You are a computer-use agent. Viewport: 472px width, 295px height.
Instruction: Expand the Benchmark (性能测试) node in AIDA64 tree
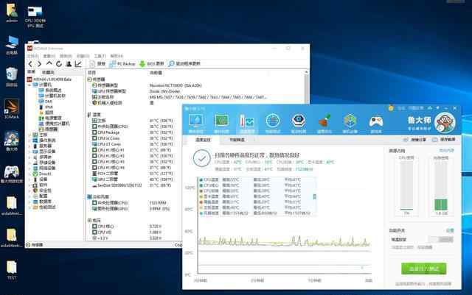(x=29, y=207)
